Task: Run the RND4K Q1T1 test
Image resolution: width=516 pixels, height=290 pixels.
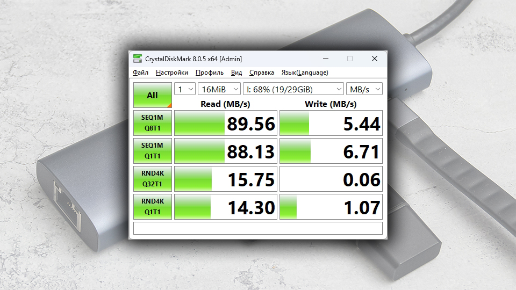Action: pyautogui.click(x=152, y=207)
